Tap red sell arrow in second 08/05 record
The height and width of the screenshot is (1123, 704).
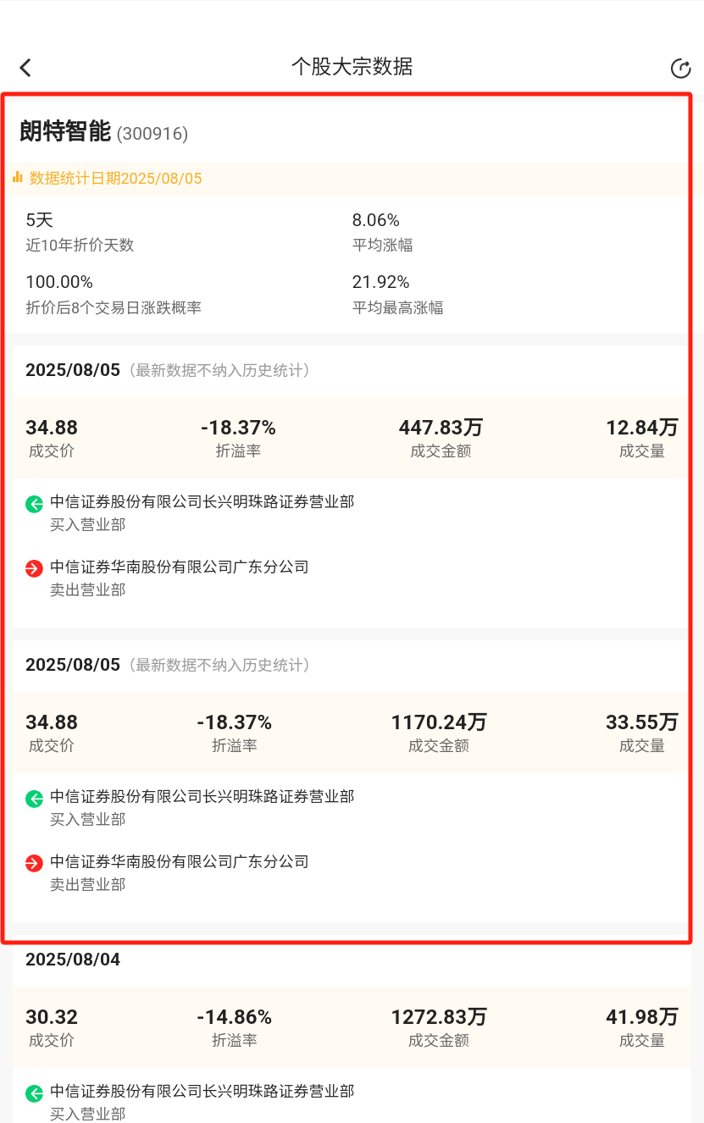click(x=34, y=864)
